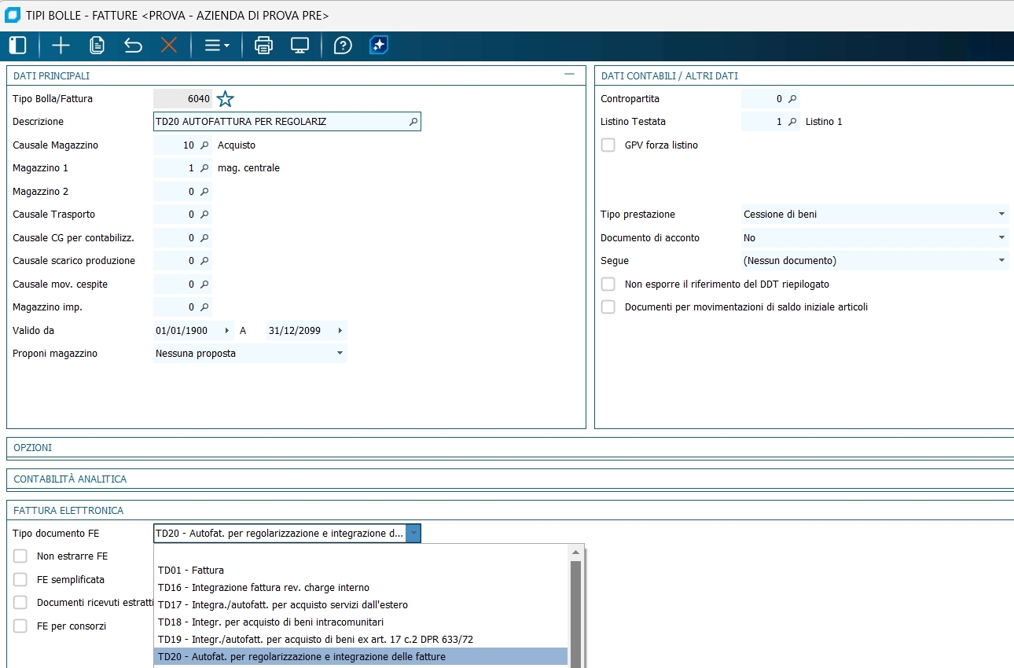The width and height of the screenshot is (1014, 668).
Task: Open help with question mark icon
Action: coord(343,46)
